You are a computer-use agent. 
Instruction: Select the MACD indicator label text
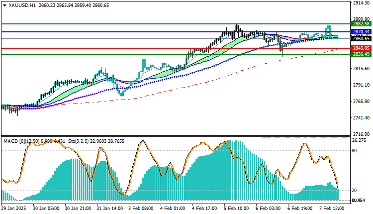pyautogui.click(x=34, y=141)
